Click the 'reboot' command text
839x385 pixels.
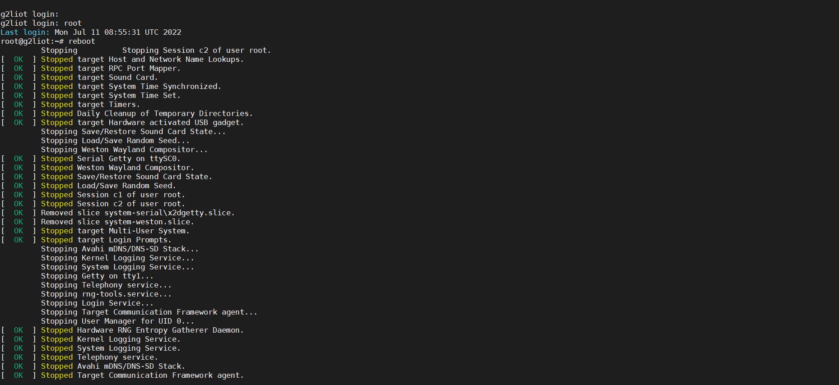82,41
